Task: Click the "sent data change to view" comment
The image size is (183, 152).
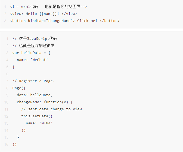Action: [x=52, y=109]
